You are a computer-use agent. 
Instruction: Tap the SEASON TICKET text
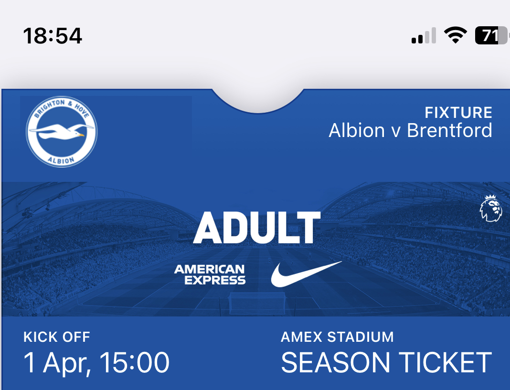click(x=386, y=362)
